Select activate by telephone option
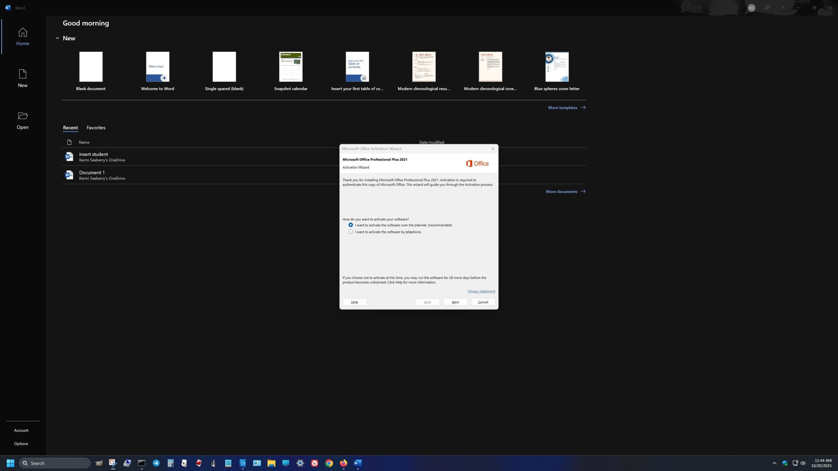The width and height of the screenshot is (838, 471). tap(351, 232)
